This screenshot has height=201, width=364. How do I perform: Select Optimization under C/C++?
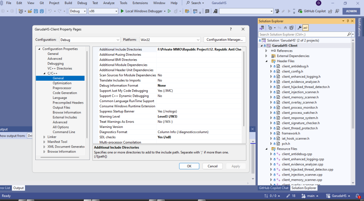pos(62,83)
